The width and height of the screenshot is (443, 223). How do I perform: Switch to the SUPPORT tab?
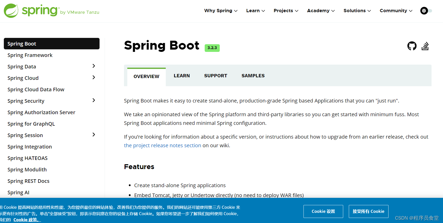(216, 76)
